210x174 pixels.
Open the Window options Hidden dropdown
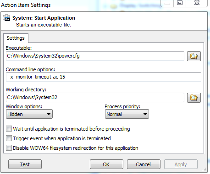click(29, 114)
